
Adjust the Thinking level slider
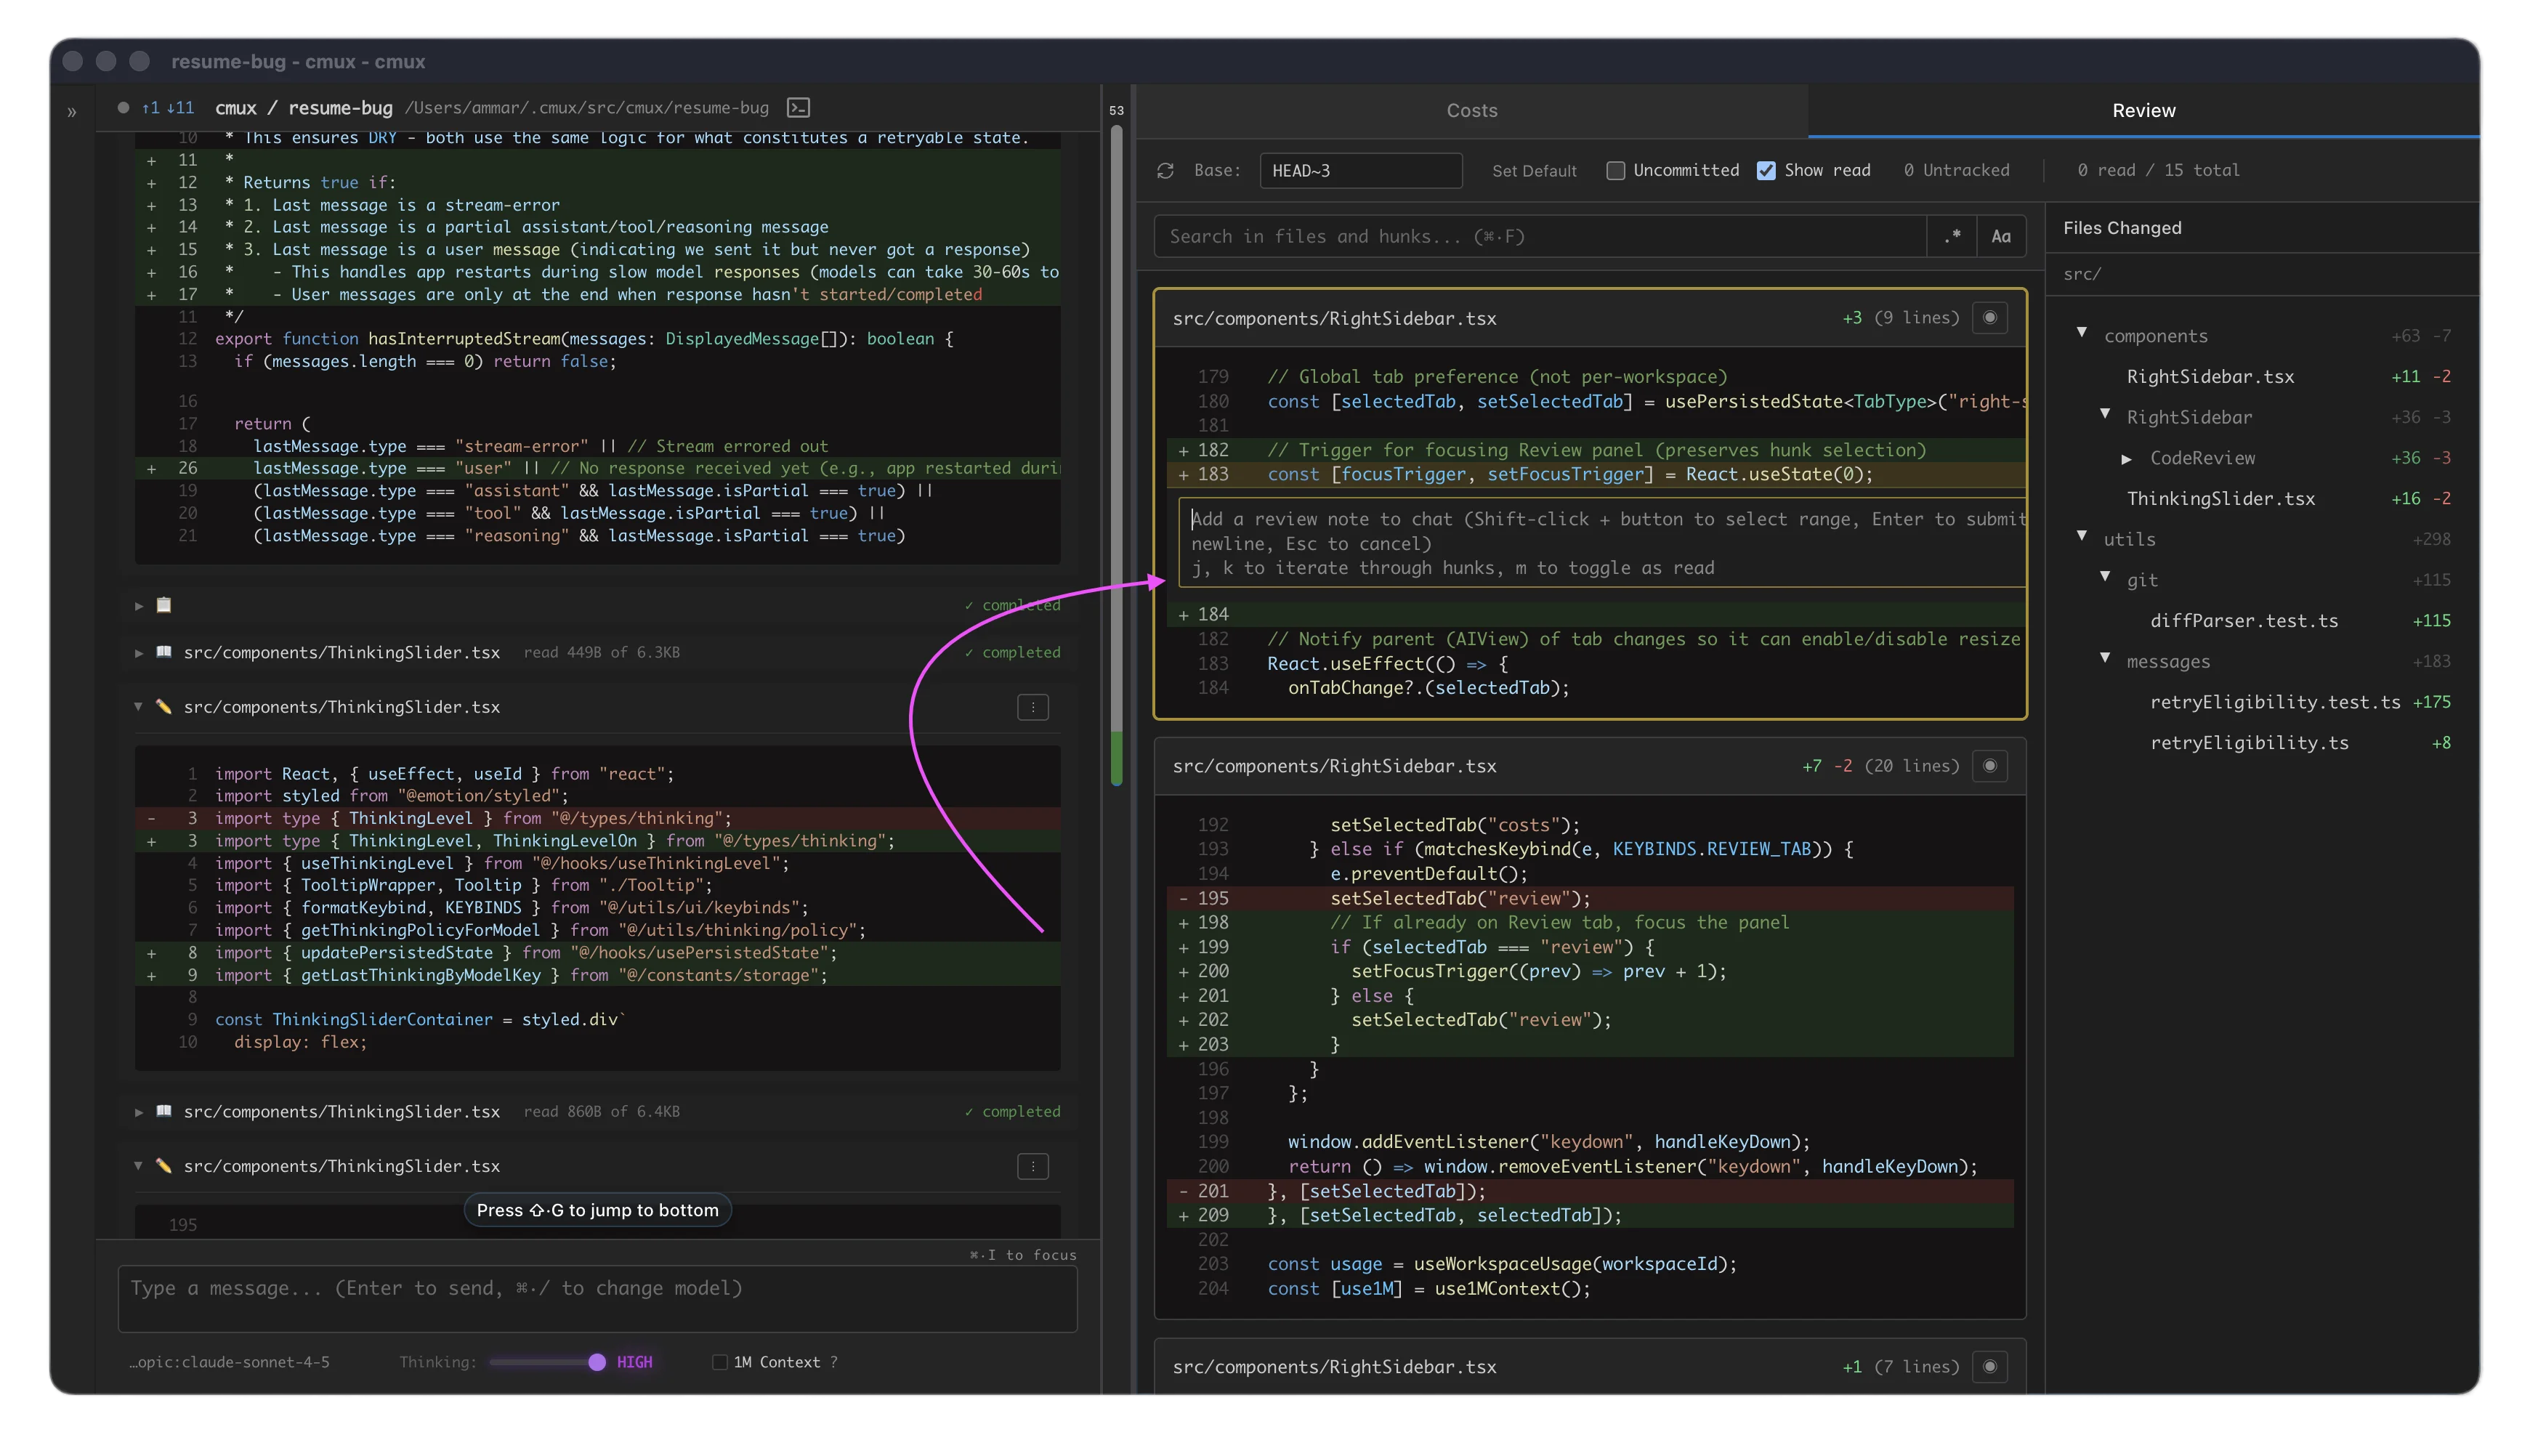(x=597, y=1362)
